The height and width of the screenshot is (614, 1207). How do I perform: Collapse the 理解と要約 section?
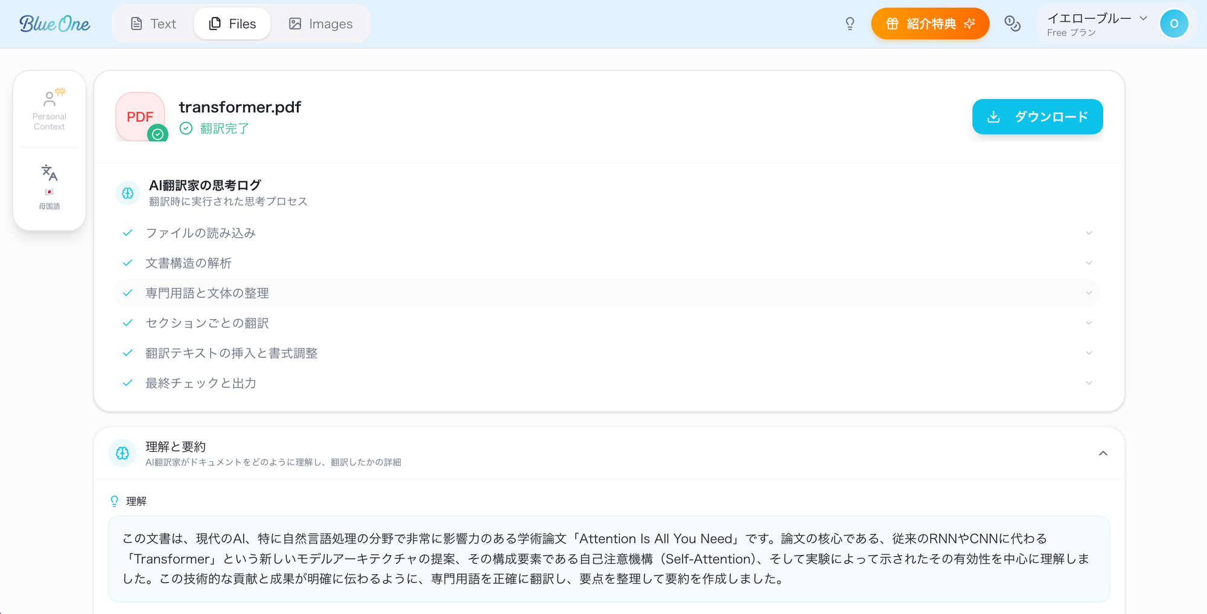tap(1103, 453)
